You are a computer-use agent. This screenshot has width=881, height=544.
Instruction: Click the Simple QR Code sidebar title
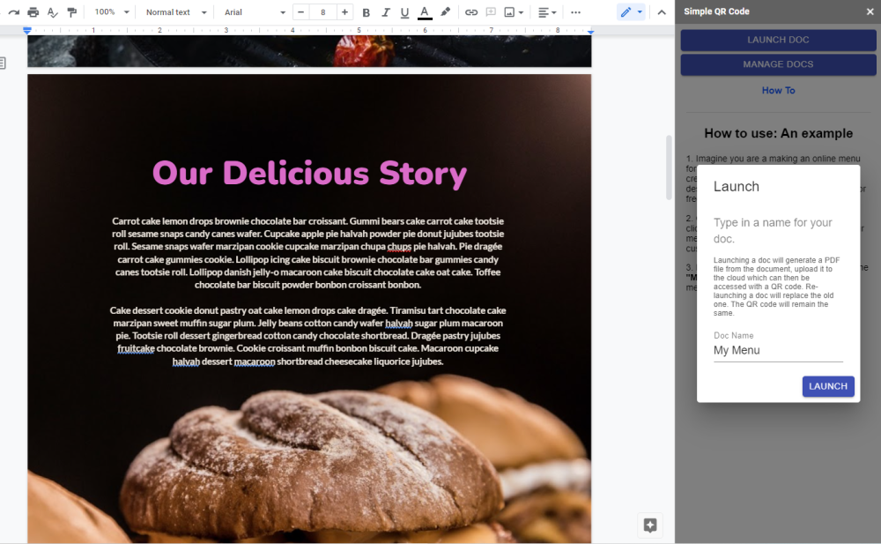click(716, 11)
